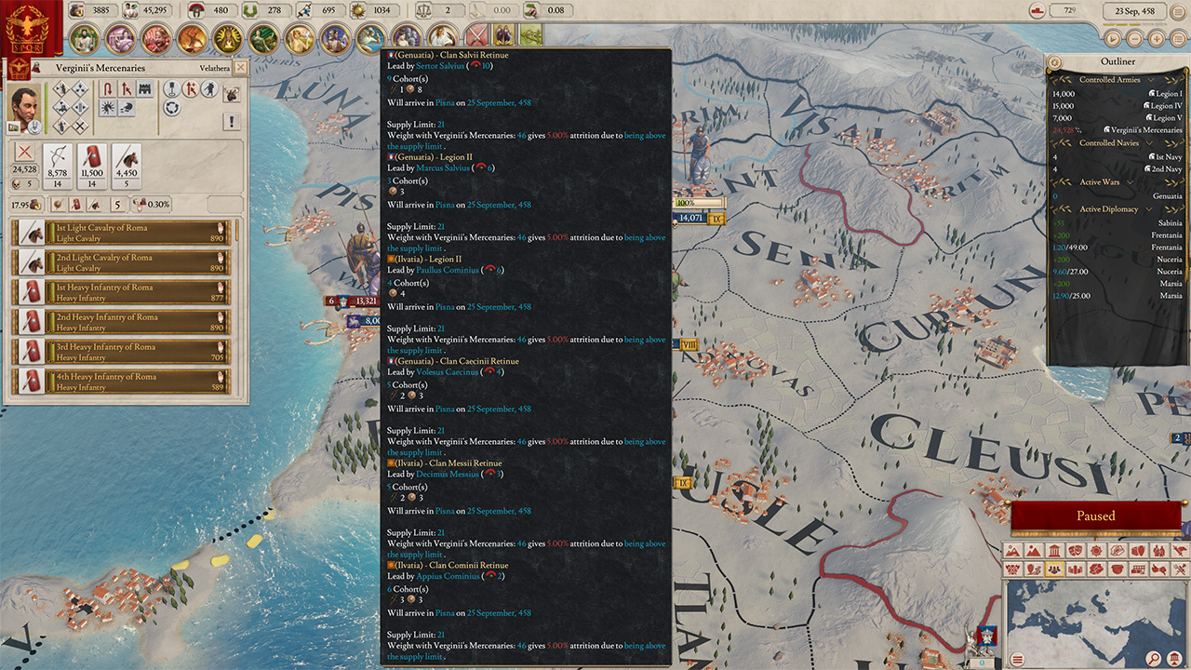Screen dimensions: 1191x670
Task: Select the theater masks map mode
Action: [1076, 550]
